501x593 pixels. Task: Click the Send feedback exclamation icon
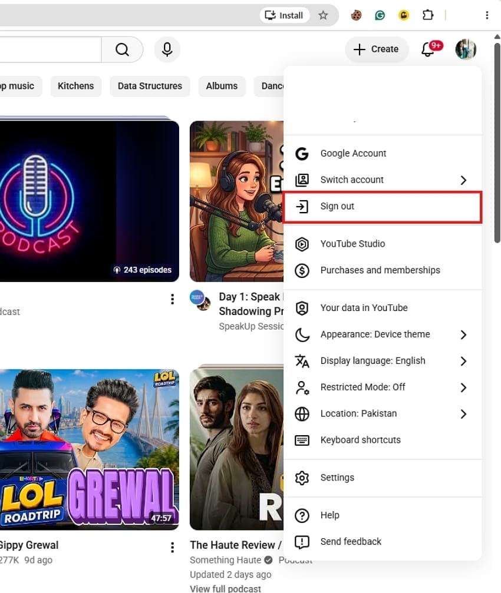[x=302, y=542]
